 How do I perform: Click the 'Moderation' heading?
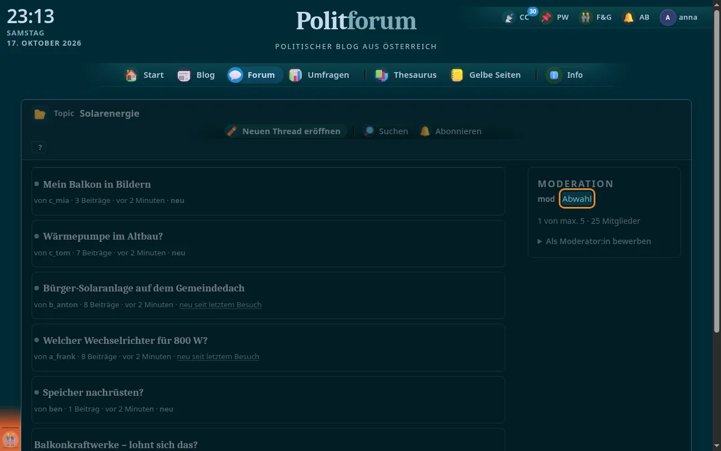coord(576,184)
